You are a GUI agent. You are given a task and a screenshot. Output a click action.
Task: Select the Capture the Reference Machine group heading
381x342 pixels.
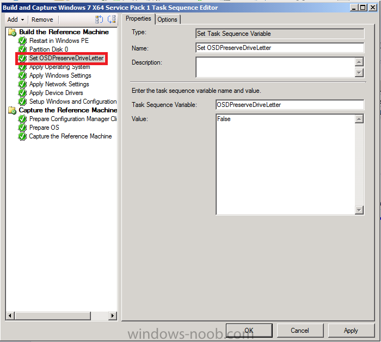[x=68, y=110]
